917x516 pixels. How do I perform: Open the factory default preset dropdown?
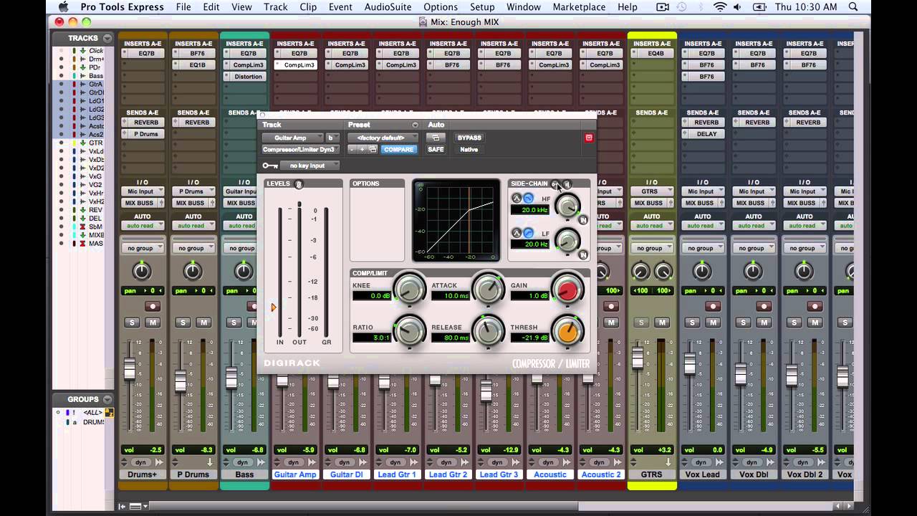click(383, 138)
